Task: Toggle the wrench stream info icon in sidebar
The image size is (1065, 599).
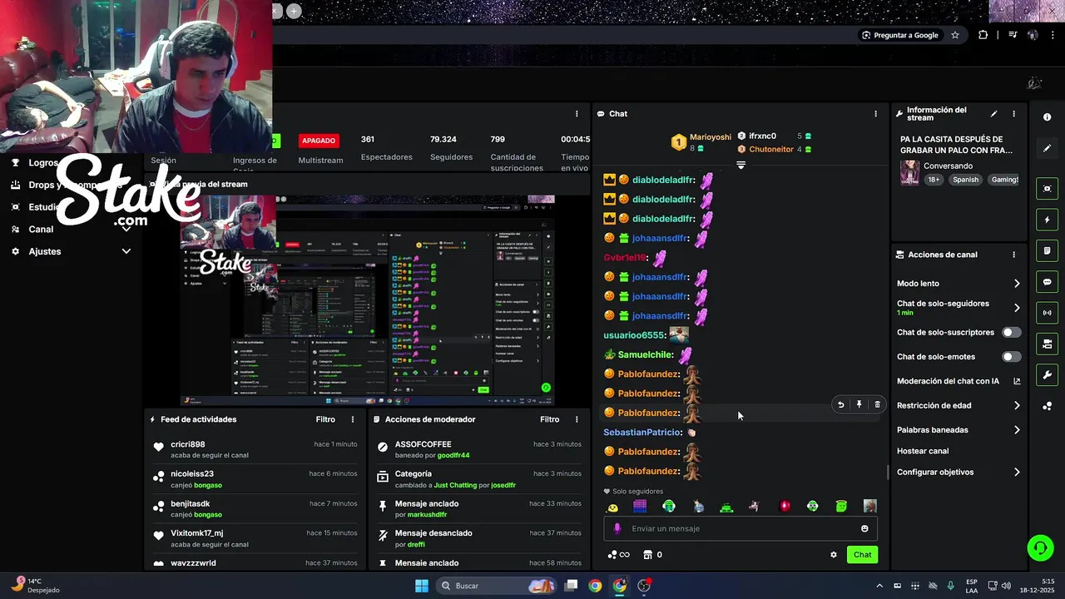Action: [1047, 374]
